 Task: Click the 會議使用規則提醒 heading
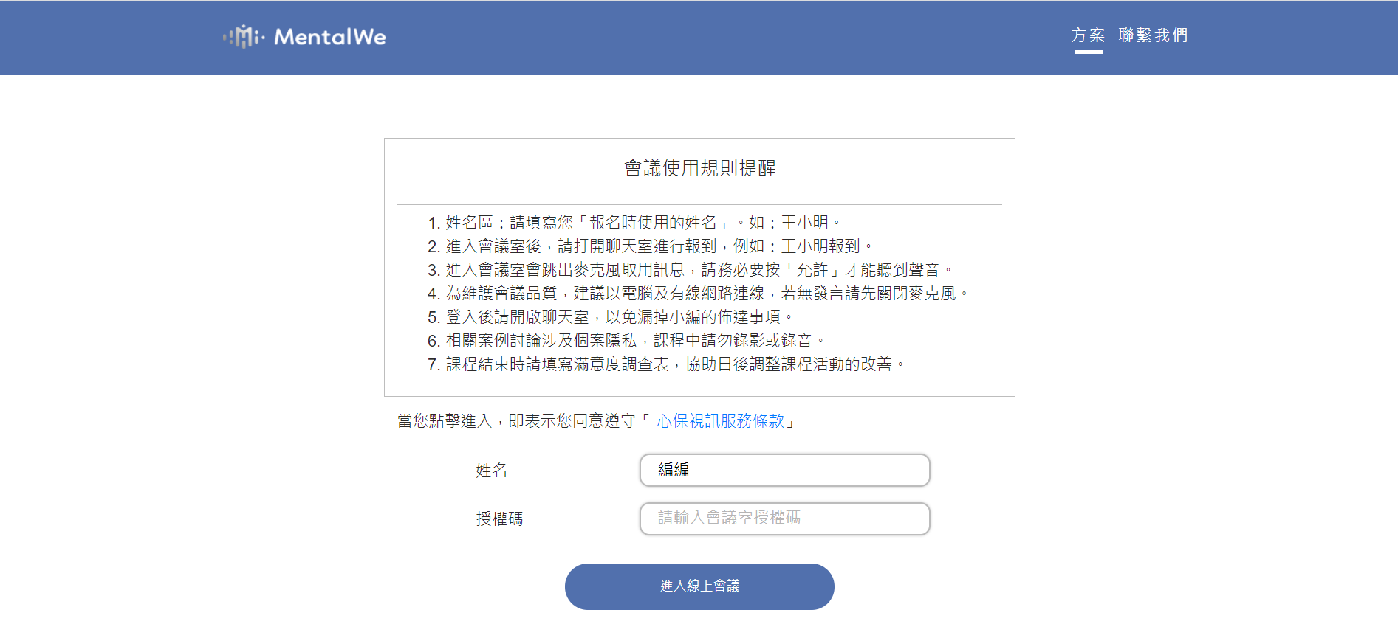[x=699, y=168]
